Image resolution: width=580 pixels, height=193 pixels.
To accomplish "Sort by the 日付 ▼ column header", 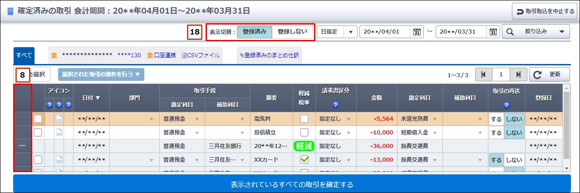I will point(91,98).
